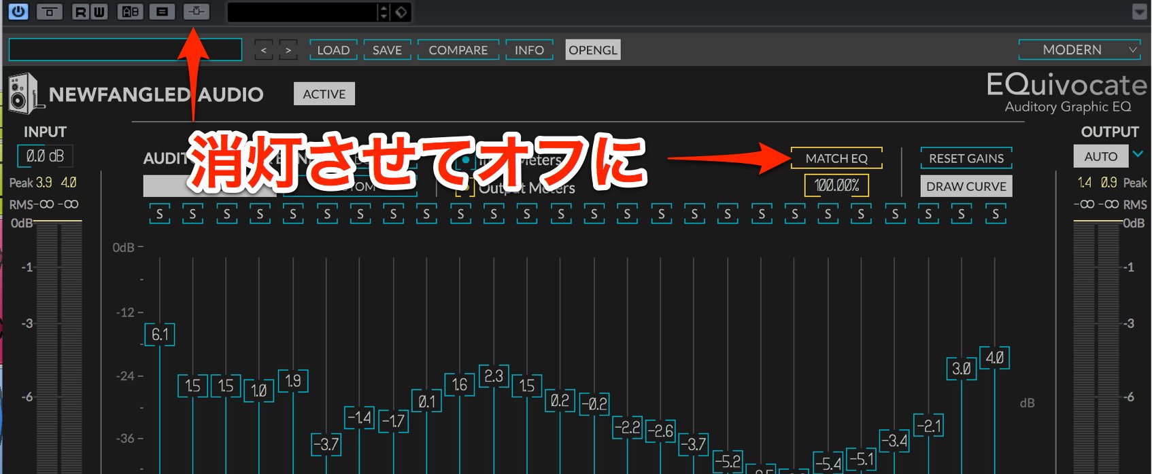The height and width of the screenshot is (474, 1152).
Task: Click the LOAD preset button
Action: pyautogui.click(x=333, y=50)
